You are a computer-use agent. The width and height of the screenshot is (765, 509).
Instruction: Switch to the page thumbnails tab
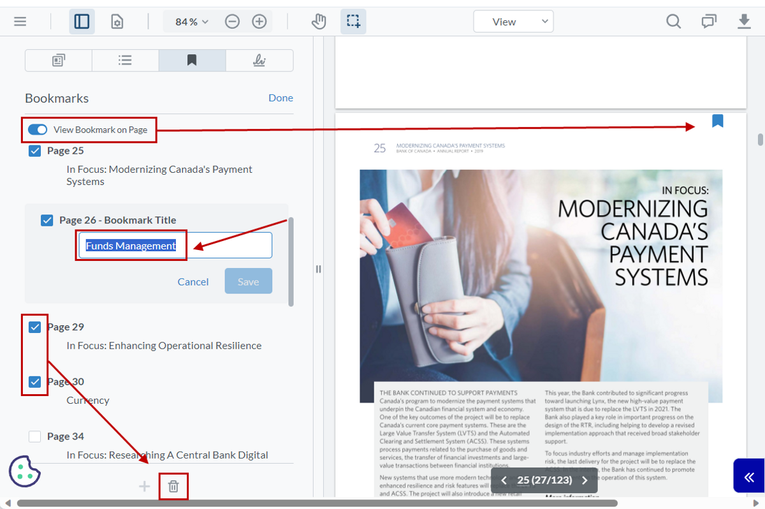tap(57, 60)
